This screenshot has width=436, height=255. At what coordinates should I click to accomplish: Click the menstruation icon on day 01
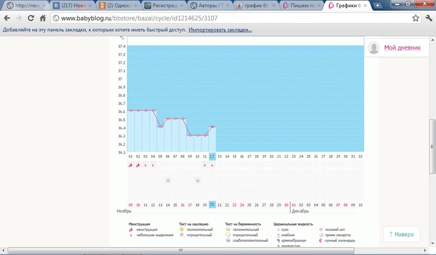pyautogui.click(x=131, y=165)
